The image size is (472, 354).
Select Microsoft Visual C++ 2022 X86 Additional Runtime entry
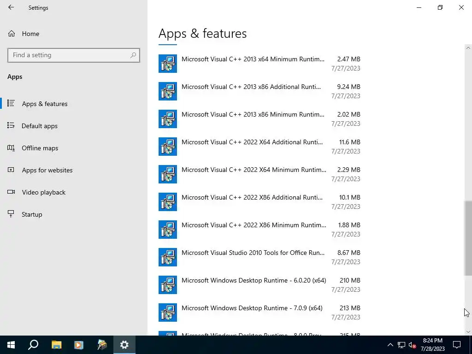[x=260, y=202]
